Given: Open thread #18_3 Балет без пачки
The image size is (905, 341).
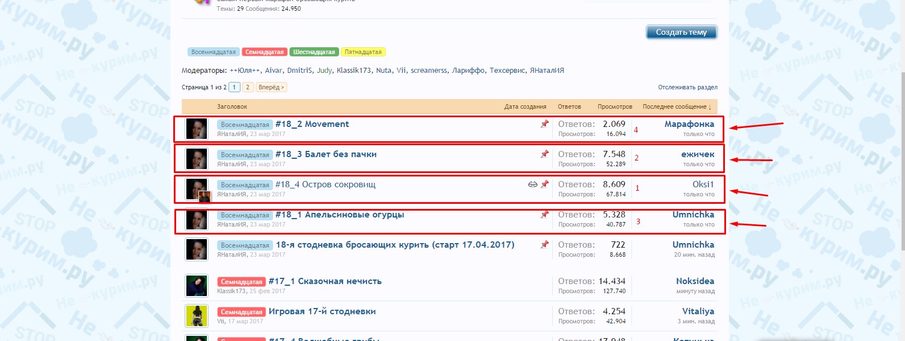Looking at the screenshot, I should click(325, 154).
